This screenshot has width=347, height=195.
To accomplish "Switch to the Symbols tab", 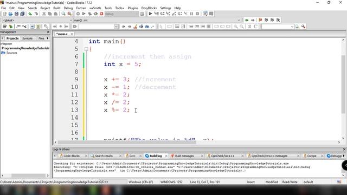I will click(28, 38).
